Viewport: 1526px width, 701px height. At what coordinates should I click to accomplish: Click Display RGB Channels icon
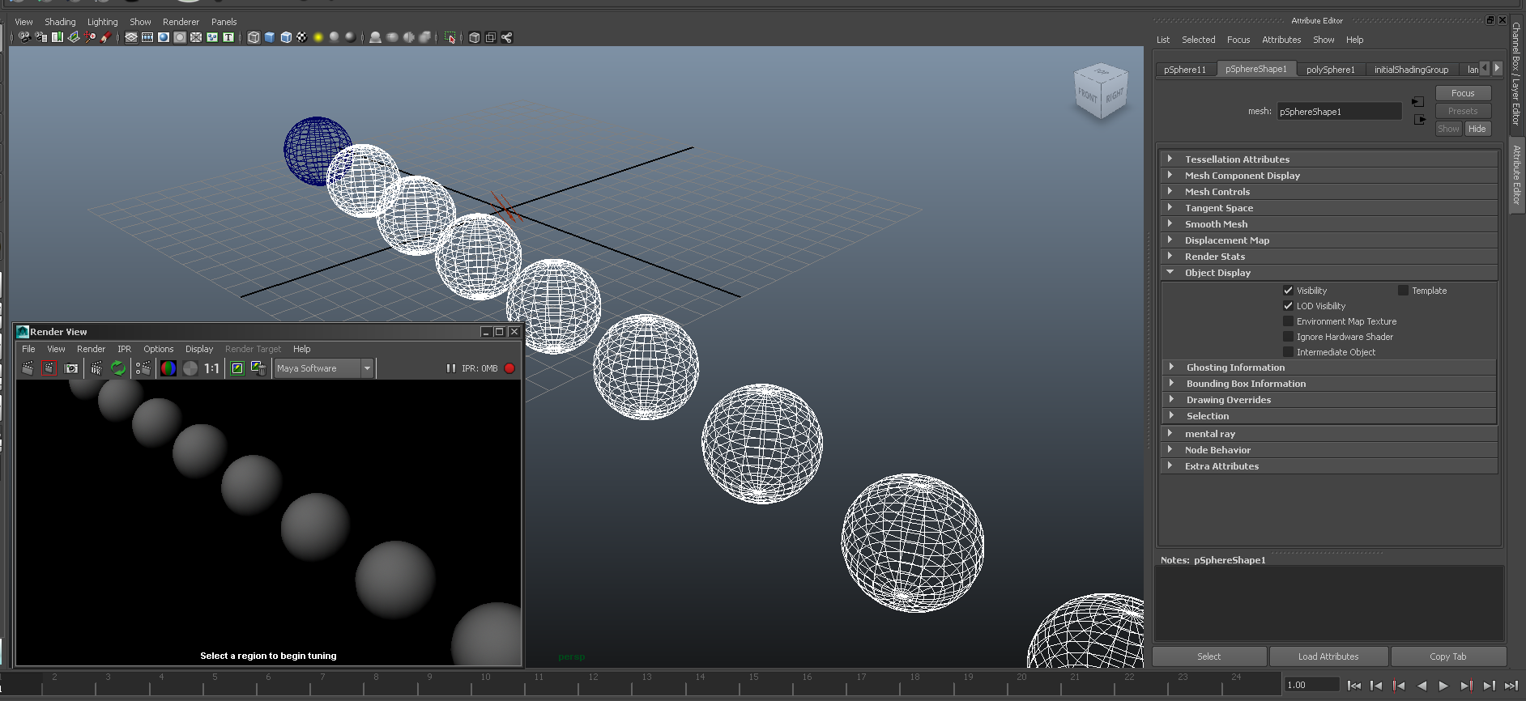168,368
